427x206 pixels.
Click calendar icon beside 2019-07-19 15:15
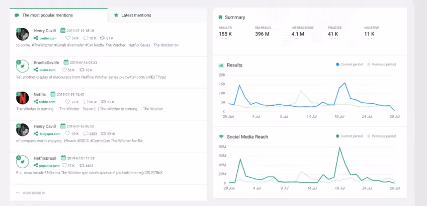click(63, 30)
